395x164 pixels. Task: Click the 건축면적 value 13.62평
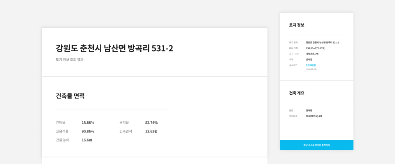click(x=151, y=131)
